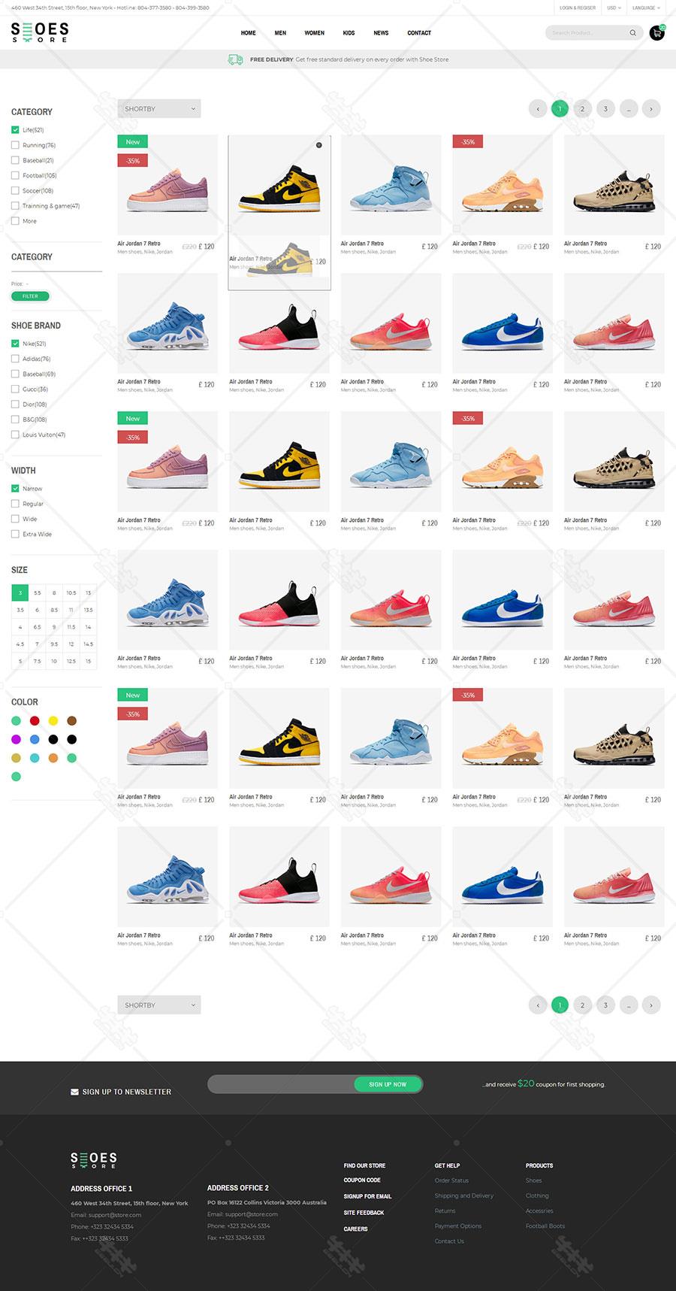676x1291 pixels.
Task: Select shoe size 7.5
Action: tap(37, 661)
